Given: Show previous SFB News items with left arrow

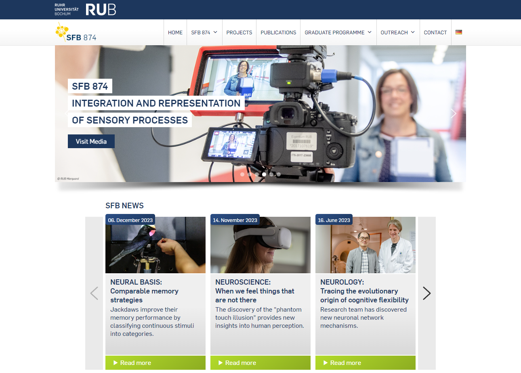Looking at the screenshot, I should (94, 293).
